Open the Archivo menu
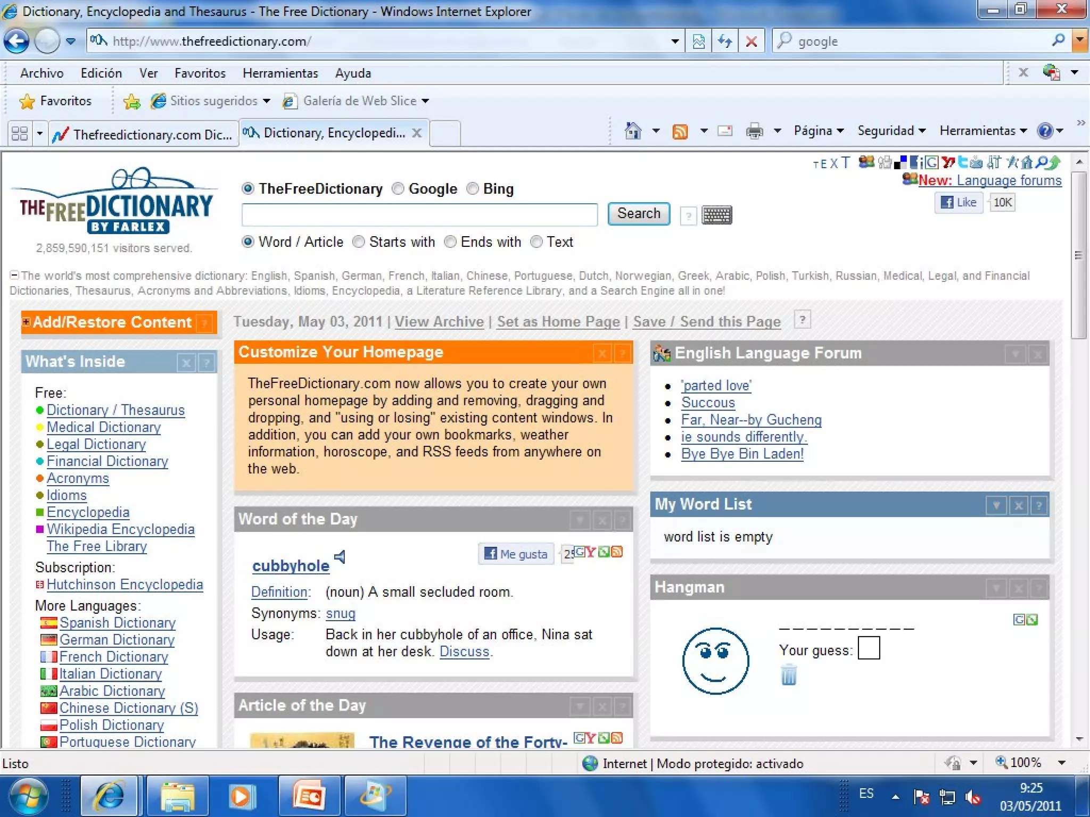1090x817 pixels. click(x=42, y=73)
